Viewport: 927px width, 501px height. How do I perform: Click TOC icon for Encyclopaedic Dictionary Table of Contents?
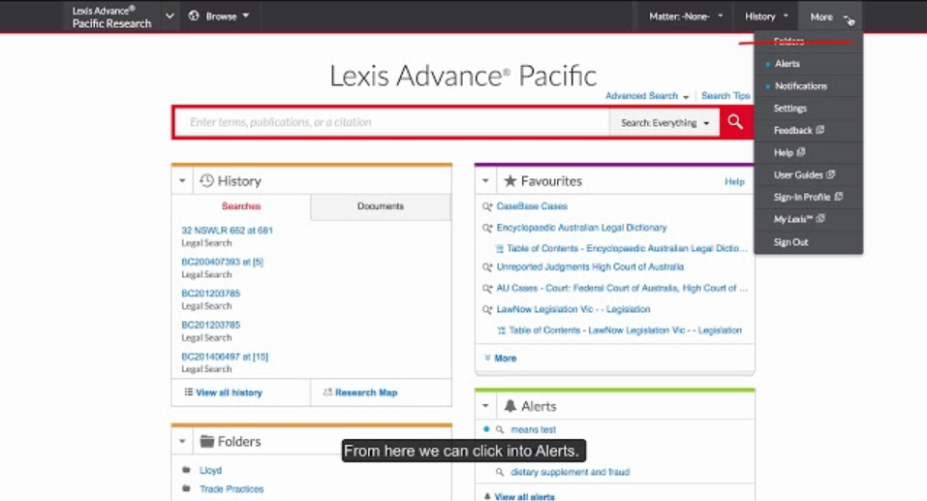pos(500,248)
